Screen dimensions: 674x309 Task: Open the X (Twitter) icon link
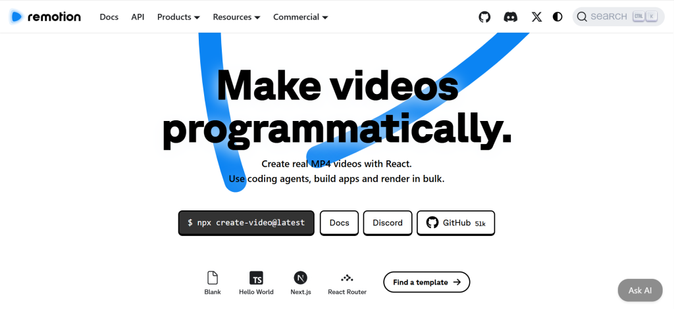click(x=536, y=16)
